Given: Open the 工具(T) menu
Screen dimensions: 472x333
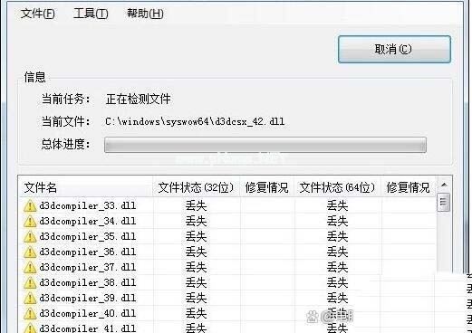Looking at the screenshot, I should [91, 14].
